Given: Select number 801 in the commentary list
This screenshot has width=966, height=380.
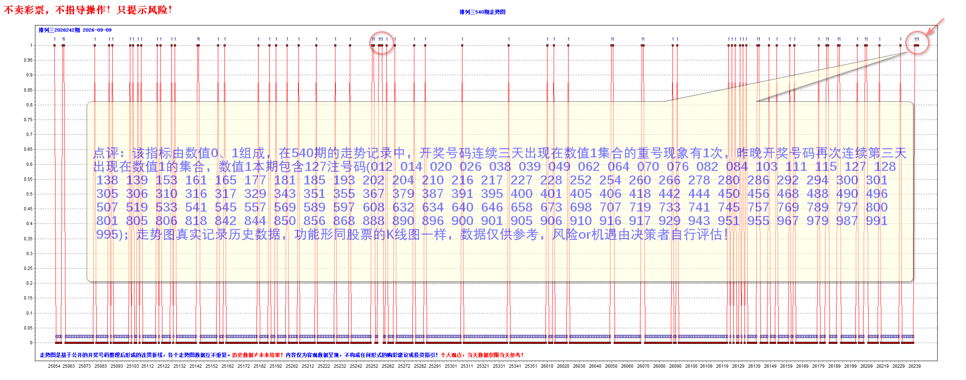Looking at the screenshot, I should click(107, 221).
